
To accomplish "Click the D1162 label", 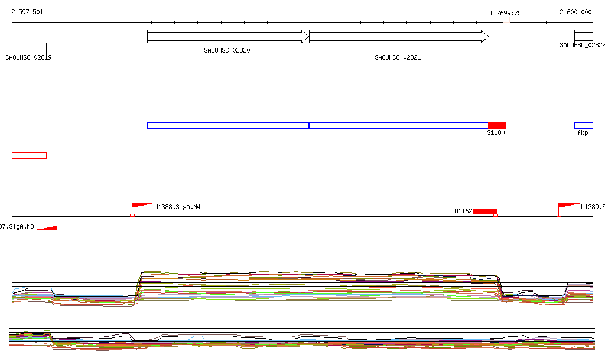I will pos(463,212).
